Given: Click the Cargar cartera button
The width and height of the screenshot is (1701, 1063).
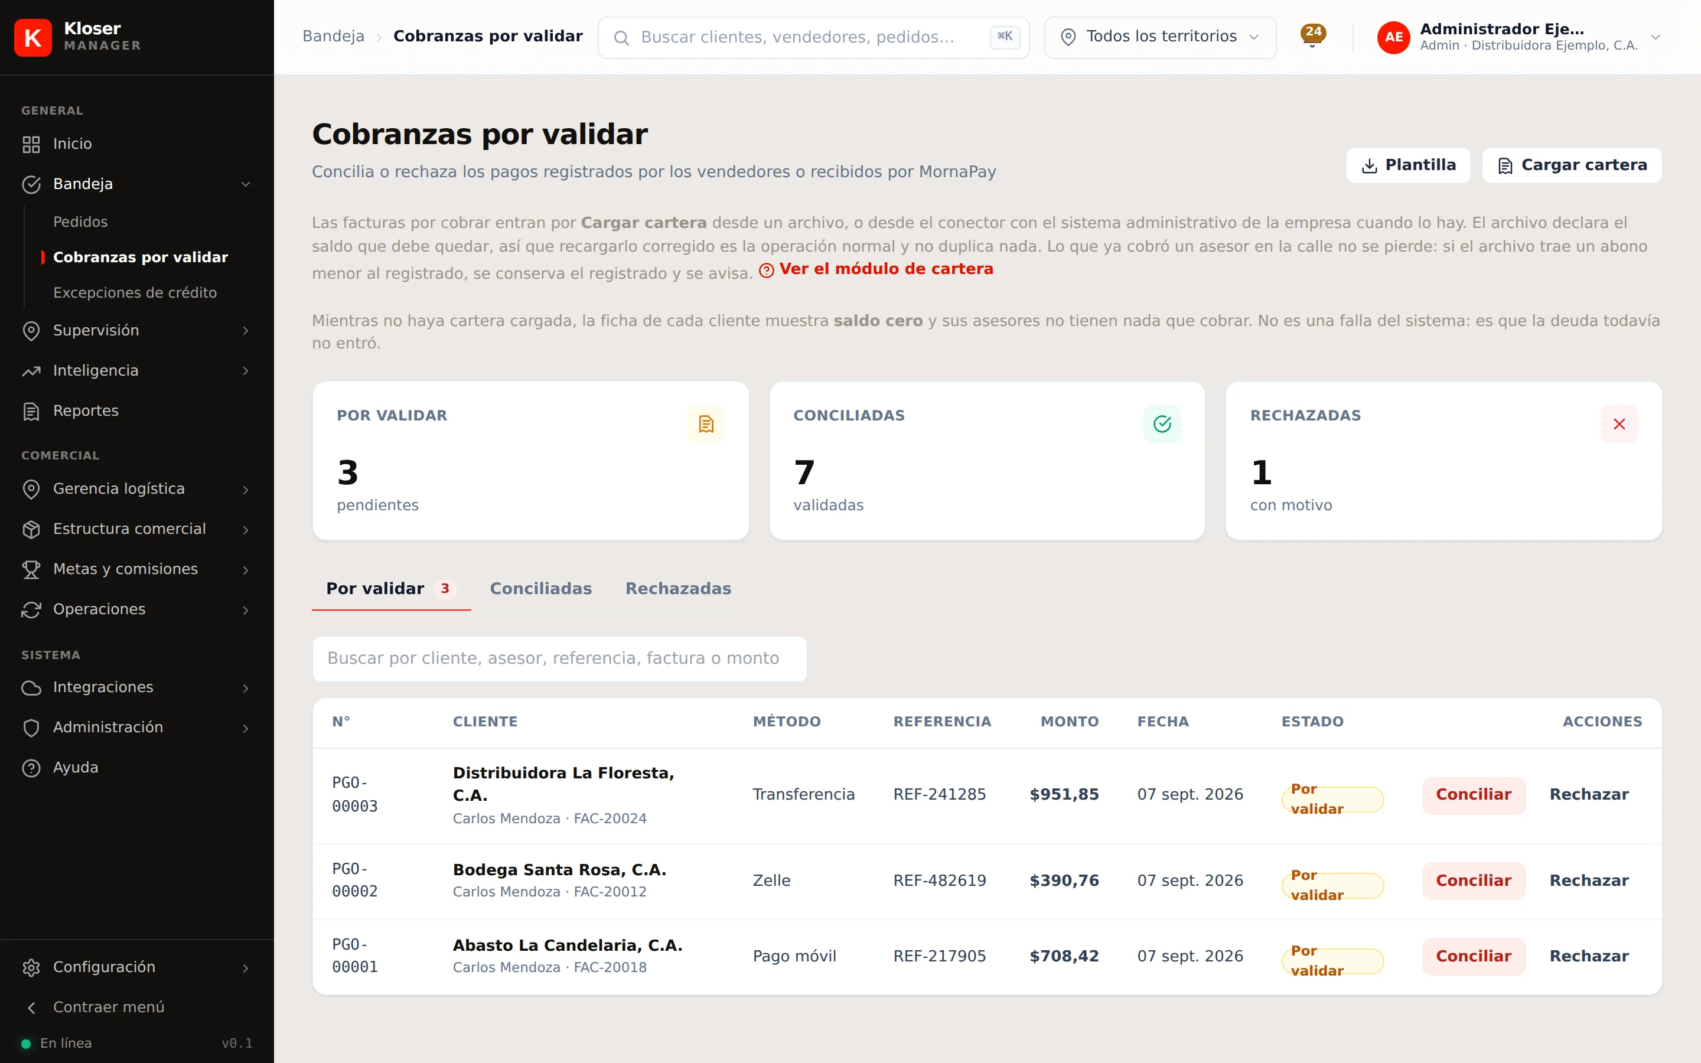Looking at the screenshot, I should 1572,165.
